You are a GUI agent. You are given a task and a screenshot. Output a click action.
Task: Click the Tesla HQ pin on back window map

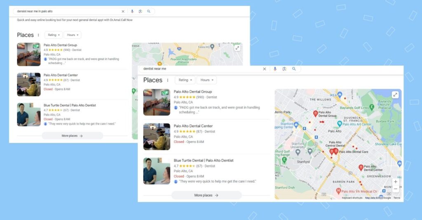pyautogui.click(x=212, y=46)
